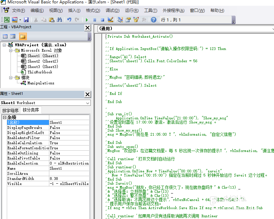Open the 格式(O) menu
The height and width of the screenshot is (219, 274).
93,11
